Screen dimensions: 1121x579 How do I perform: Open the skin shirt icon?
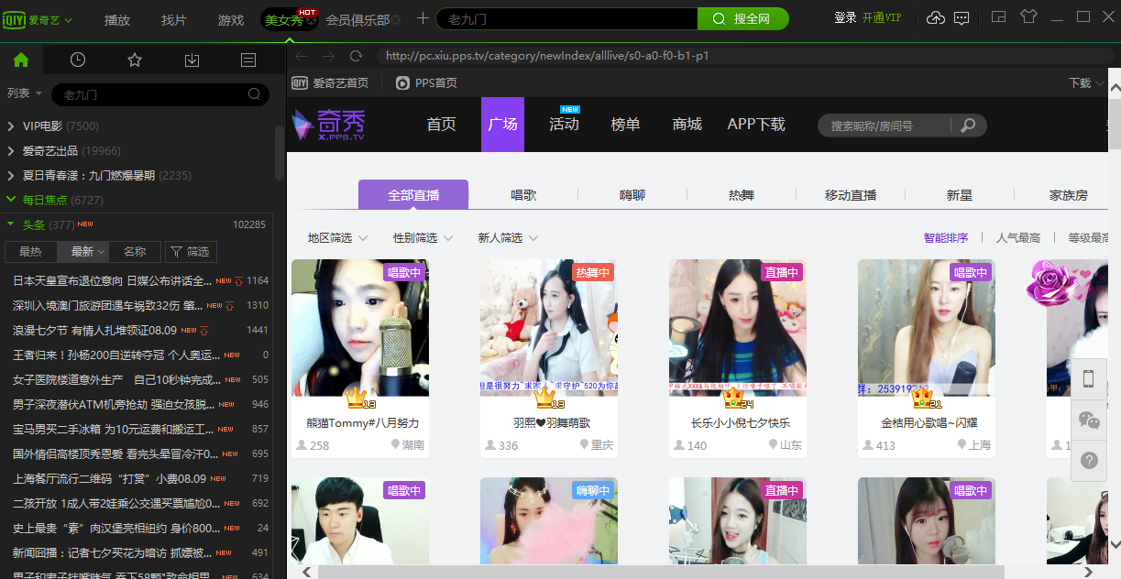pos(1028,17)
